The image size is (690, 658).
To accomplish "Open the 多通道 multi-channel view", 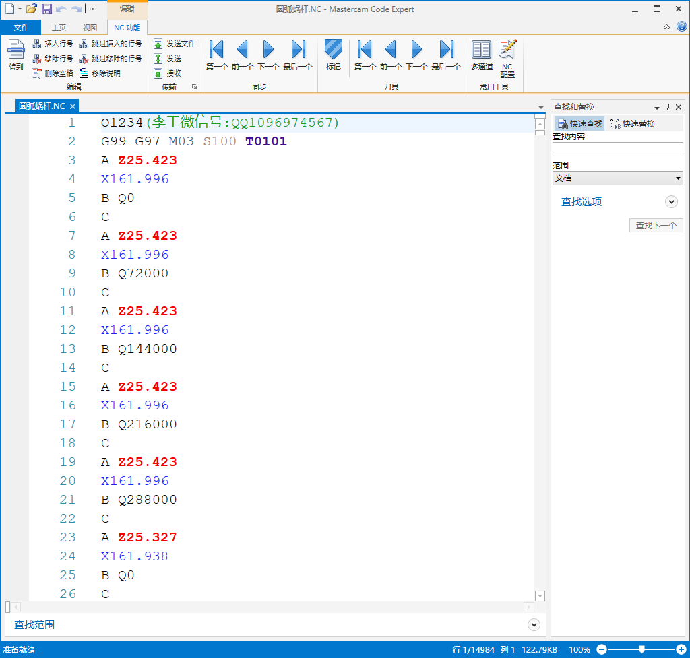I will pos(481,55).
